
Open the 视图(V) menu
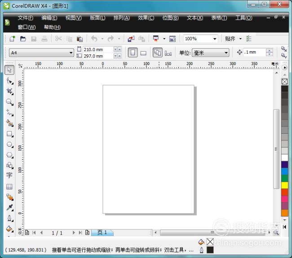74,18
